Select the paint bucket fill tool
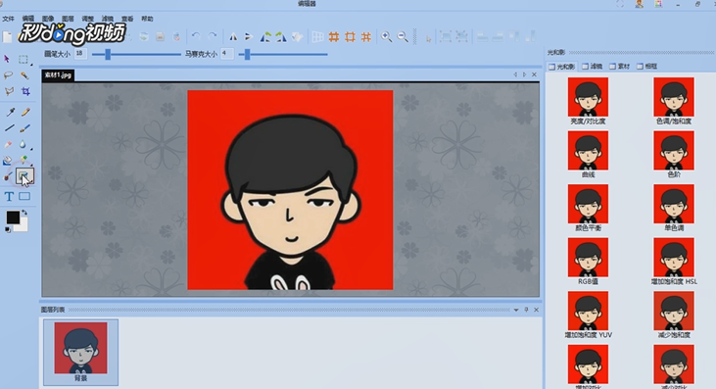Image resolution: width=716 pixels, height=389 pixels. point(7,161)
